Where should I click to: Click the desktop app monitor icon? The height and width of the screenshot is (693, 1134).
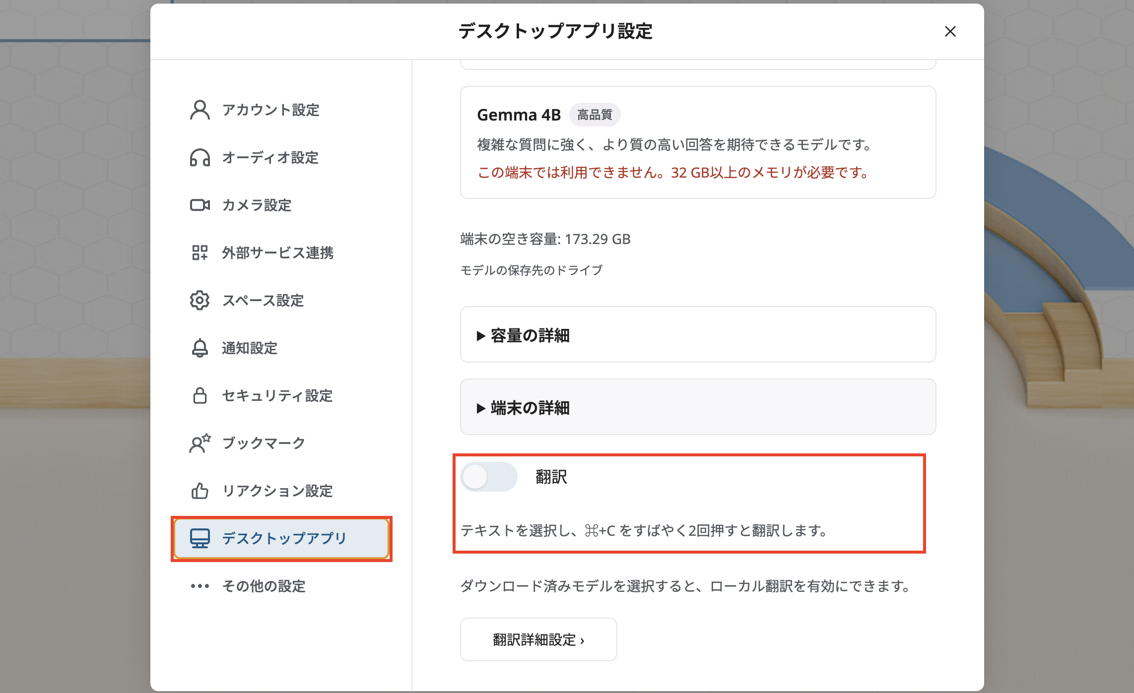coord(200,538)
